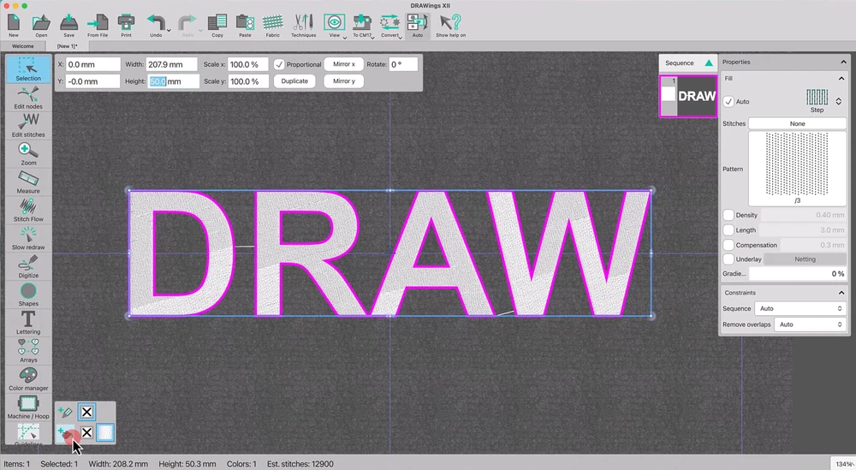Click the stitch Pattern preview
This screenshot has width=856, height=470.
point(797,168)
